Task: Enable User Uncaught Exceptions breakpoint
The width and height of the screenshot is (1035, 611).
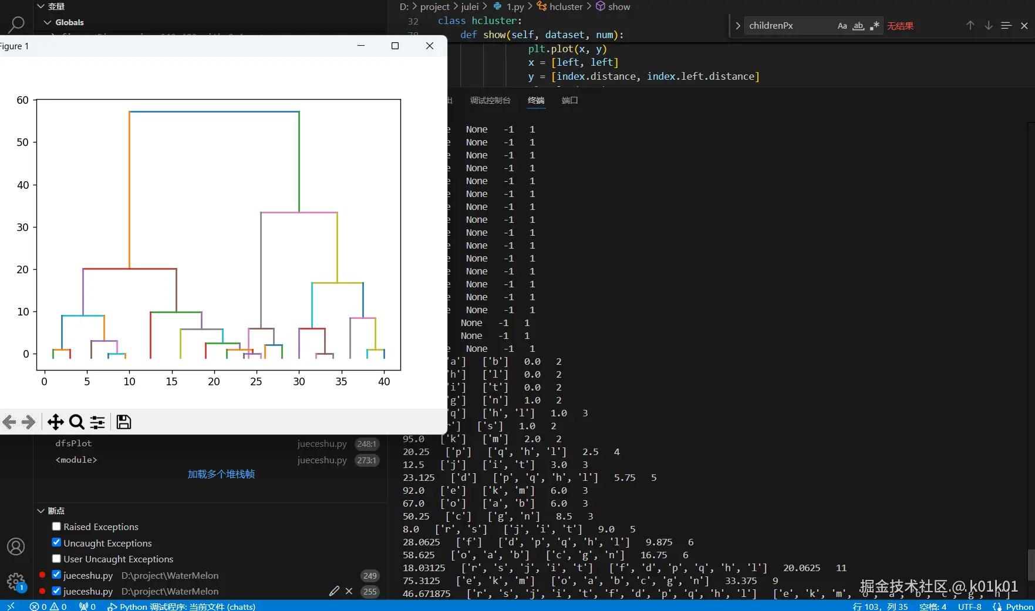Action: click(56, 559)
